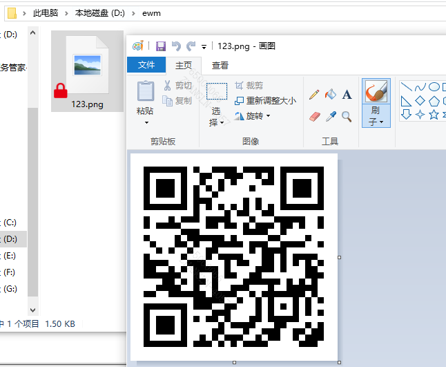Click 本地磁盘 (D:) in address bar
Screen dimensions: 446x367
coord(100,13)
